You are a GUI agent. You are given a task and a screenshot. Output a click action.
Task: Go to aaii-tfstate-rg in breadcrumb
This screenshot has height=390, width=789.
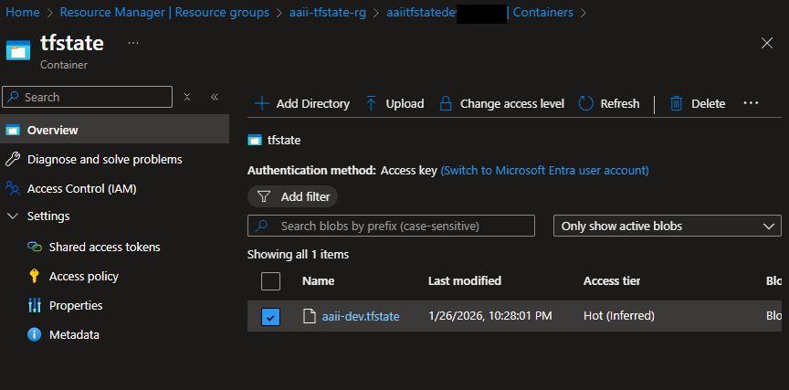pyautogui.click(x=329, y=13)
